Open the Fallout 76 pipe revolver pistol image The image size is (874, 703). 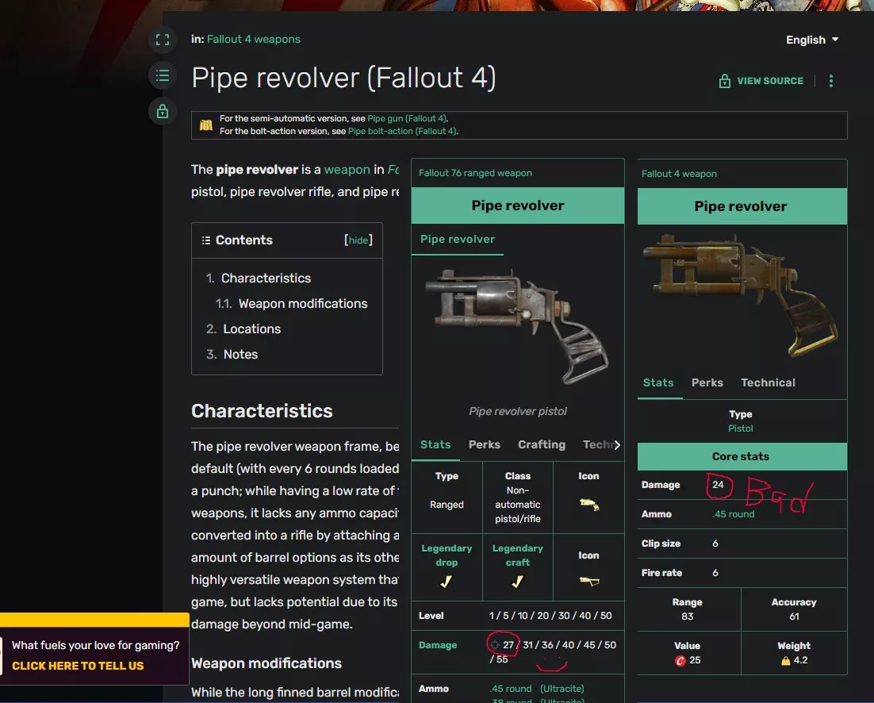click(x=517, y=328)
